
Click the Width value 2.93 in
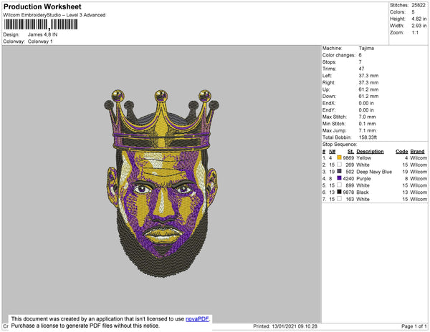[x=419, y=26]
